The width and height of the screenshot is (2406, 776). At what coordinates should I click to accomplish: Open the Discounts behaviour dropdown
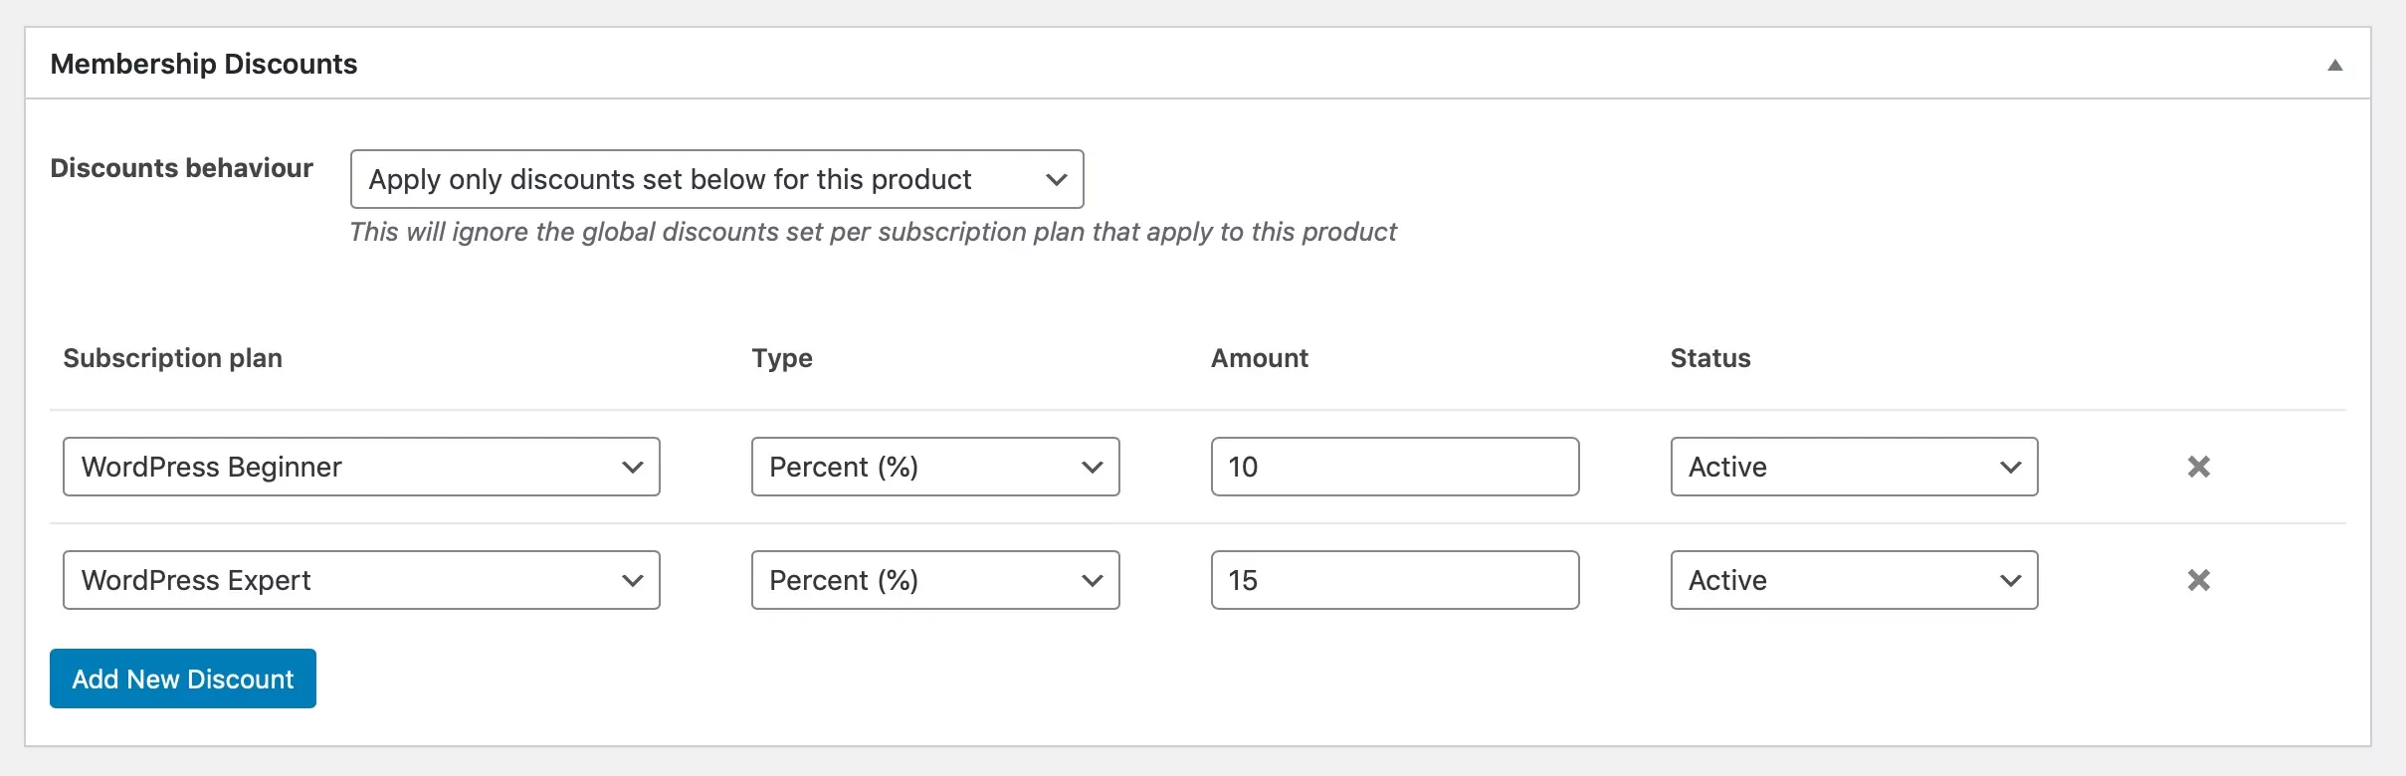click(716, 179)
